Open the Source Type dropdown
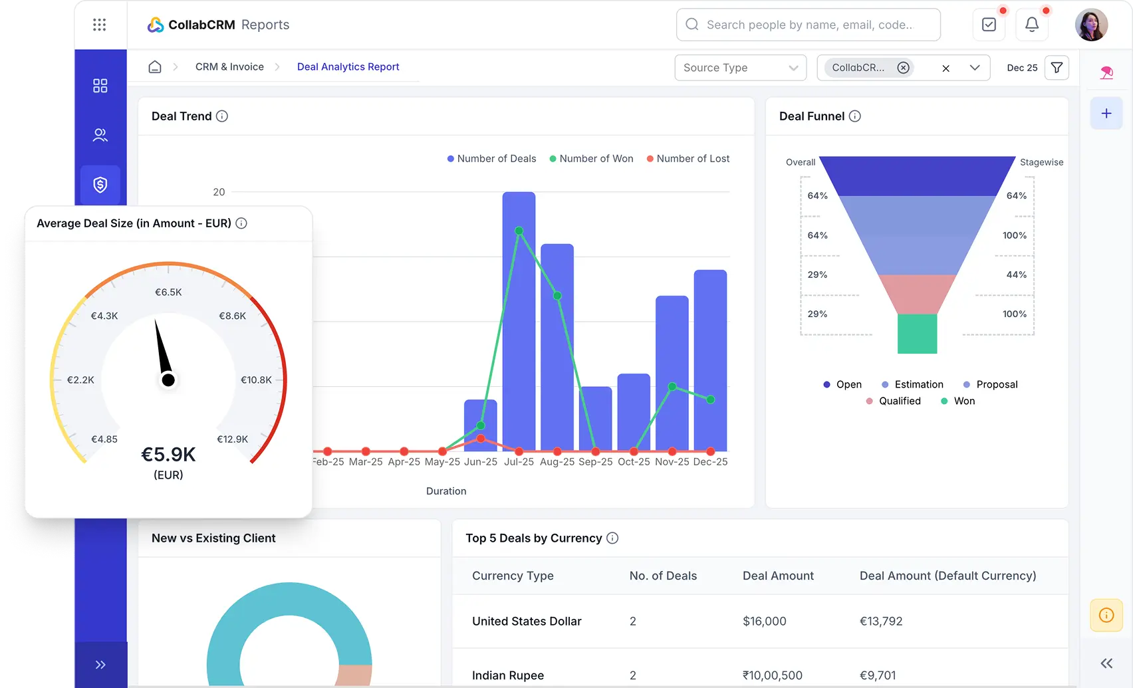This screenshot has height=688, width=1133. [x=740, y=68]
